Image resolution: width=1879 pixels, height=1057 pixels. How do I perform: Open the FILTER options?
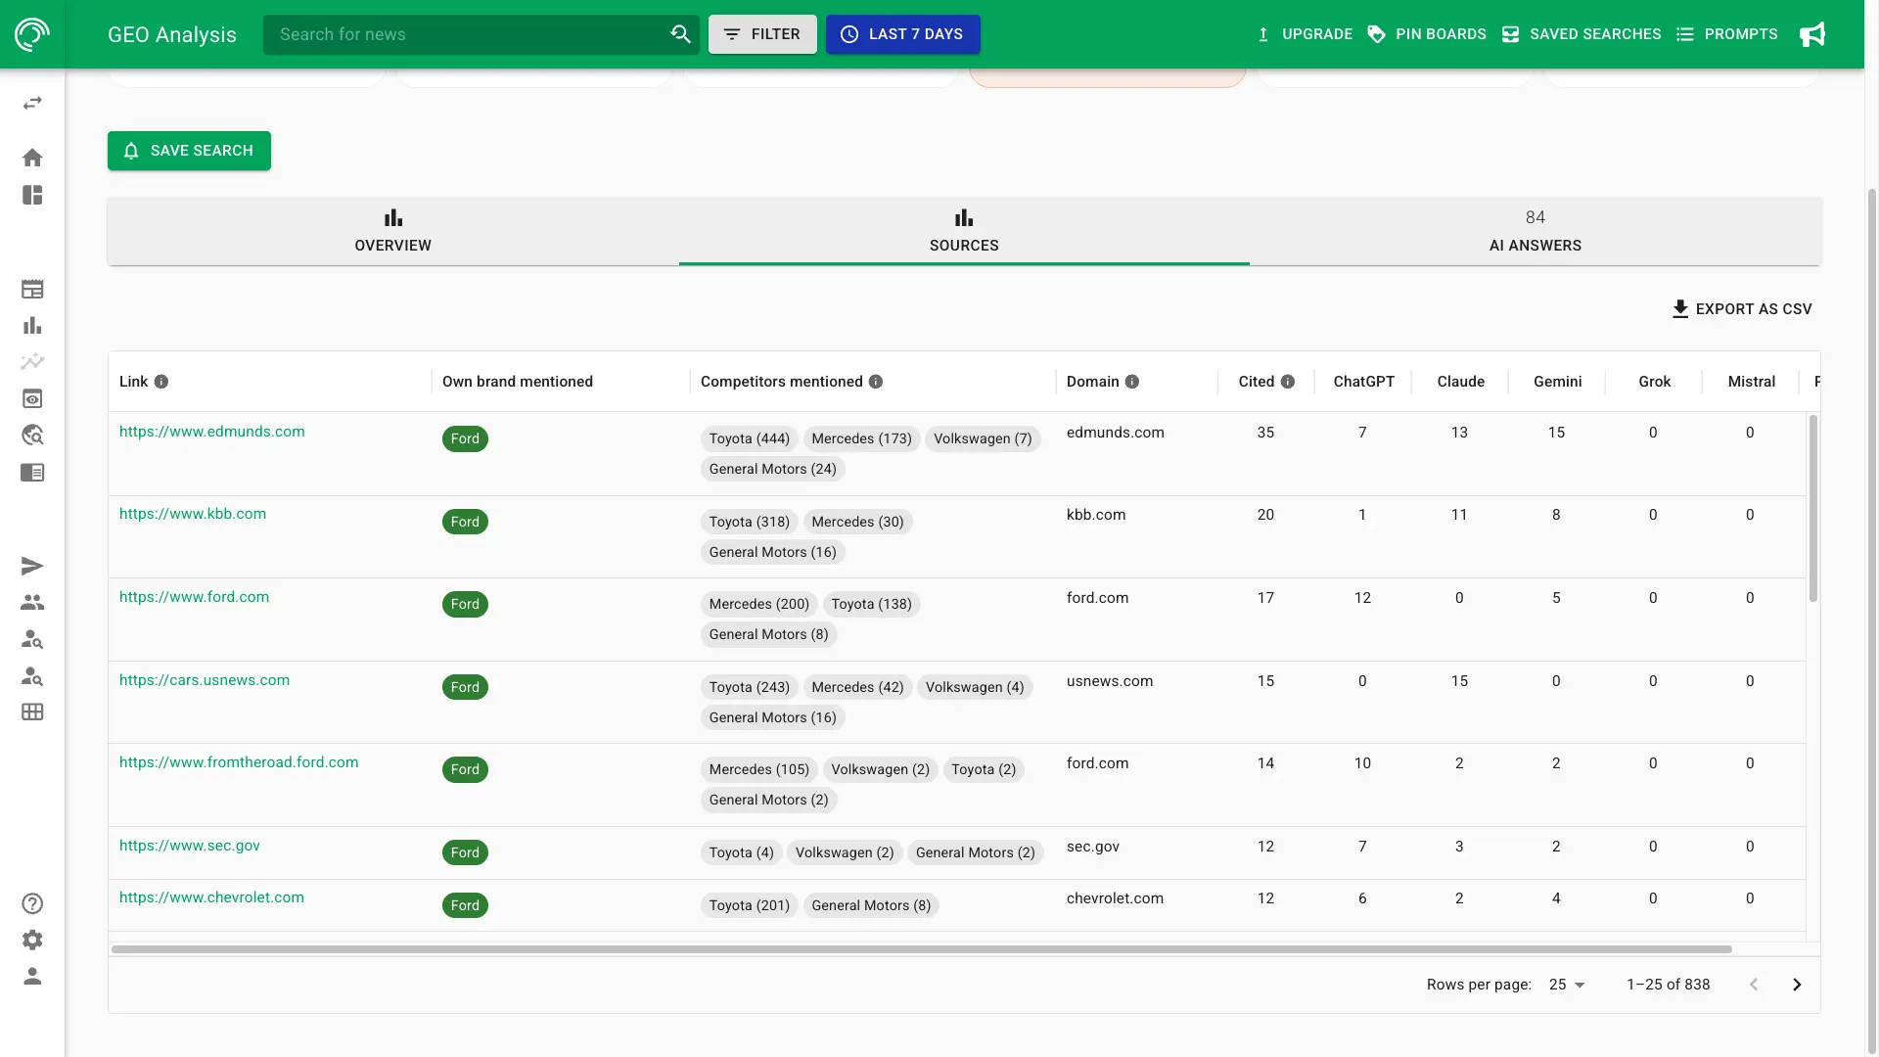pos(762,34)
